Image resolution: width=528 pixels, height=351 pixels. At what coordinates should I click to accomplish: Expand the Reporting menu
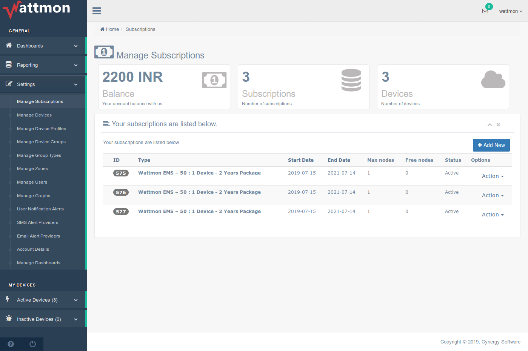point(43,65)
